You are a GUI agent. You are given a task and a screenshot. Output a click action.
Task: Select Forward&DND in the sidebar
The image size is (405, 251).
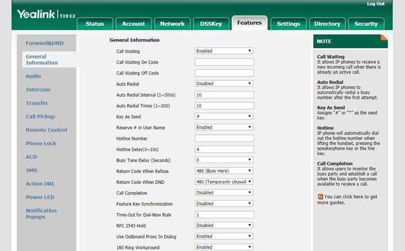[x=44, y=43]
